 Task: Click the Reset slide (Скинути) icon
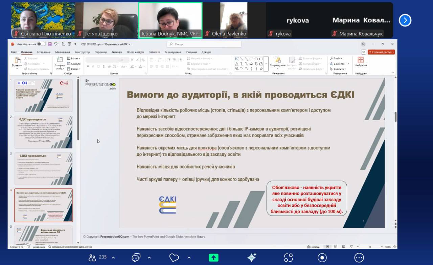(74, 64)
